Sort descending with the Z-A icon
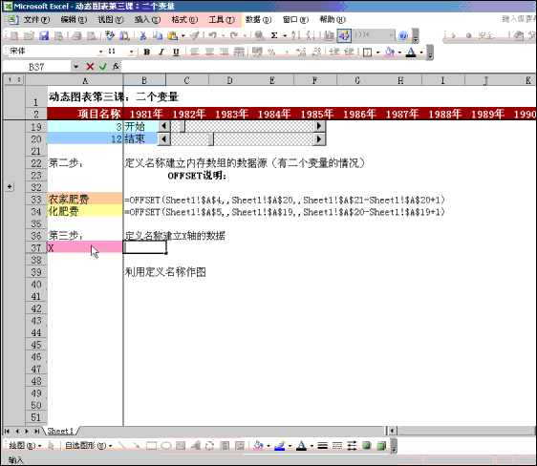Screen dimensions: 537x466 [x=310, y=35]
